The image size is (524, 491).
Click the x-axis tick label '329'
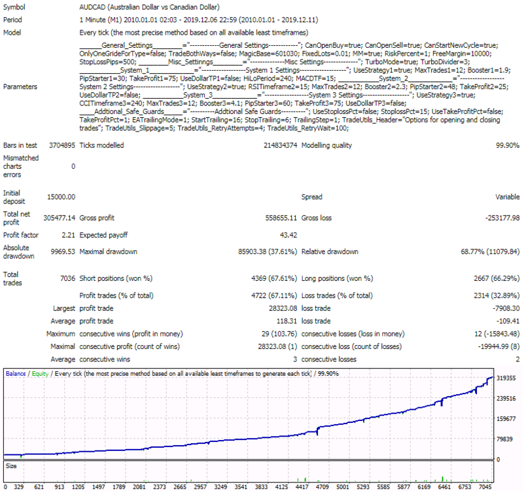point(19,487)
